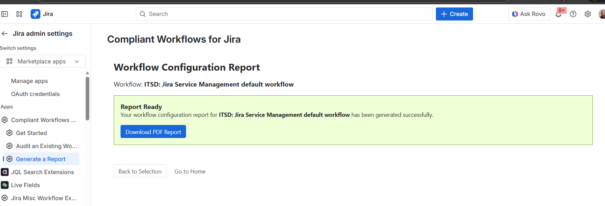Click the Marketplace apps grid icon
Viewport: 605px width, 206px height.
[x=9, y=61]
